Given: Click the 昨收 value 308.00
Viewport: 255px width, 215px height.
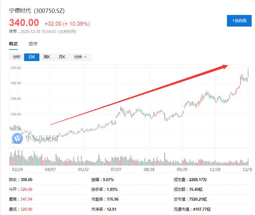Looking at the screenshot, I should coord(26,180).
